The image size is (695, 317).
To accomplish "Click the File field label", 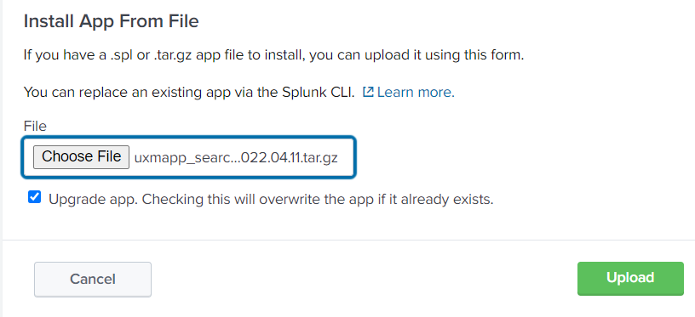I will click(x=35, y=126).
